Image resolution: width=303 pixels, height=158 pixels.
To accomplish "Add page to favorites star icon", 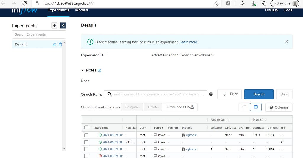I will pyautogui.click(x=216, y=4).
